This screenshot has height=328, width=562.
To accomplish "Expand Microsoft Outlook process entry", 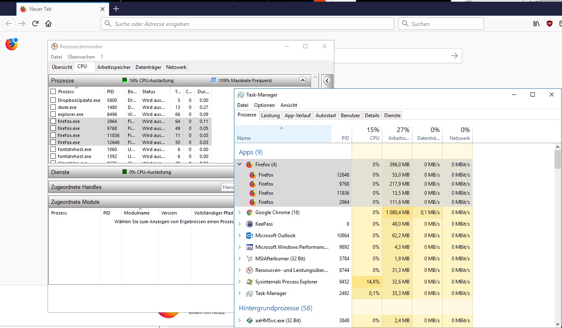I will point(240,236).
